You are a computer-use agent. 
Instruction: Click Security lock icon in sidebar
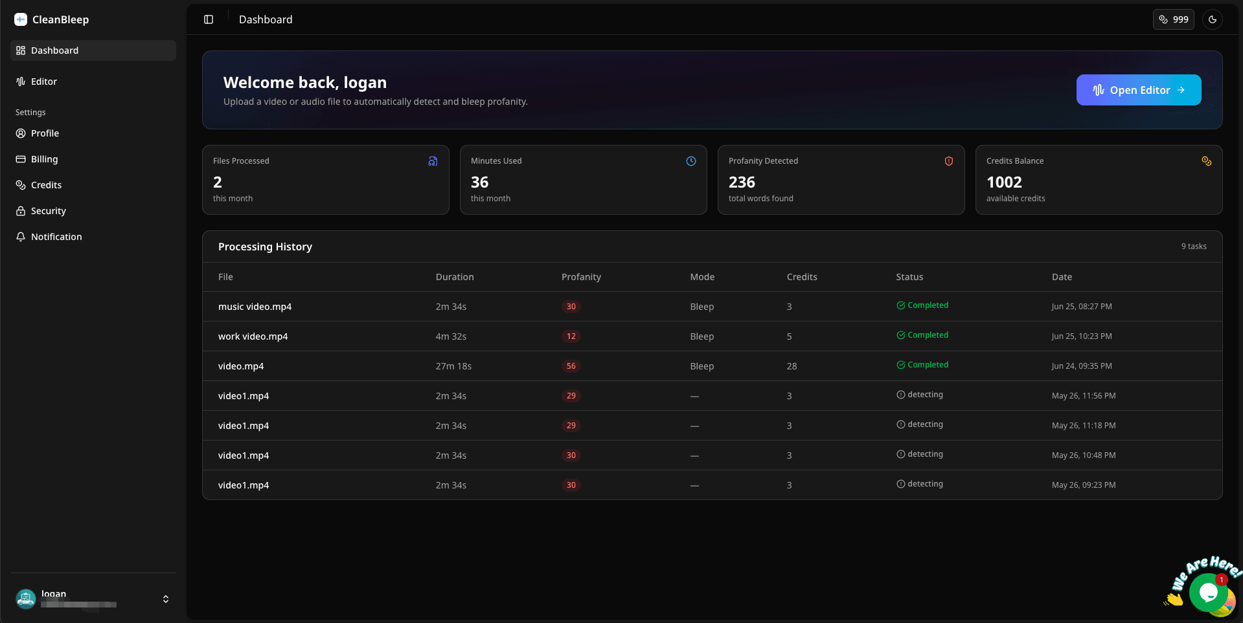pyautogui.click(x=21, y=211)
